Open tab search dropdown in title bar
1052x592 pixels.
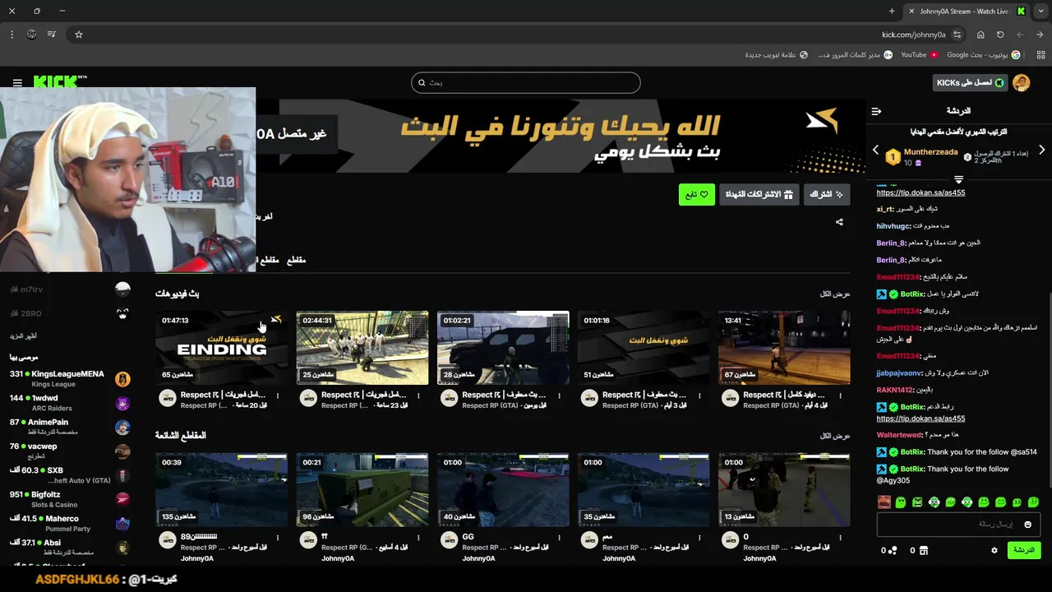[1041, 11]
